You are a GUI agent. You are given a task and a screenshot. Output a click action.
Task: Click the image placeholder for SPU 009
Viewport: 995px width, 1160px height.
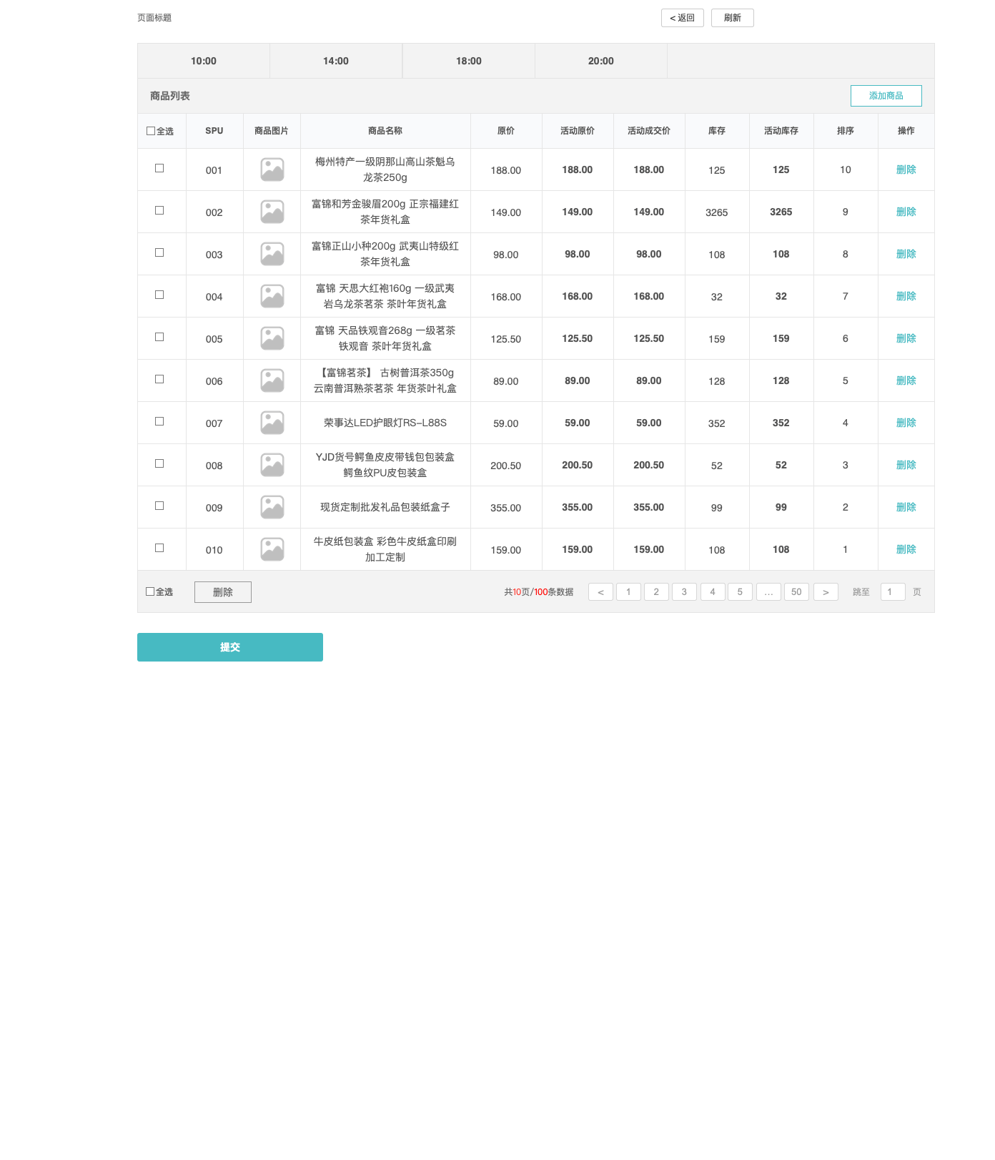(272, 507)
